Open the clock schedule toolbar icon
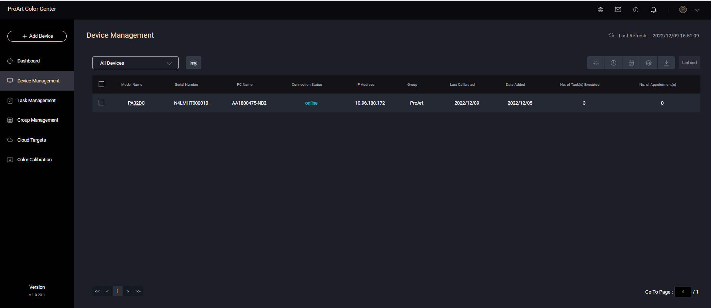The width and height of the screenshot is (711, 308). tap(614, 63)
